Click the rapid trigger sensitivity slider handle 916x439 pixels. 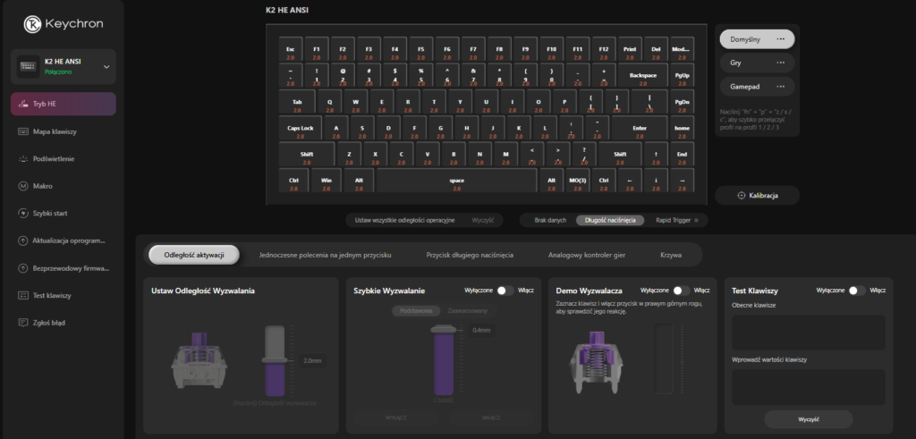(445, 330)
